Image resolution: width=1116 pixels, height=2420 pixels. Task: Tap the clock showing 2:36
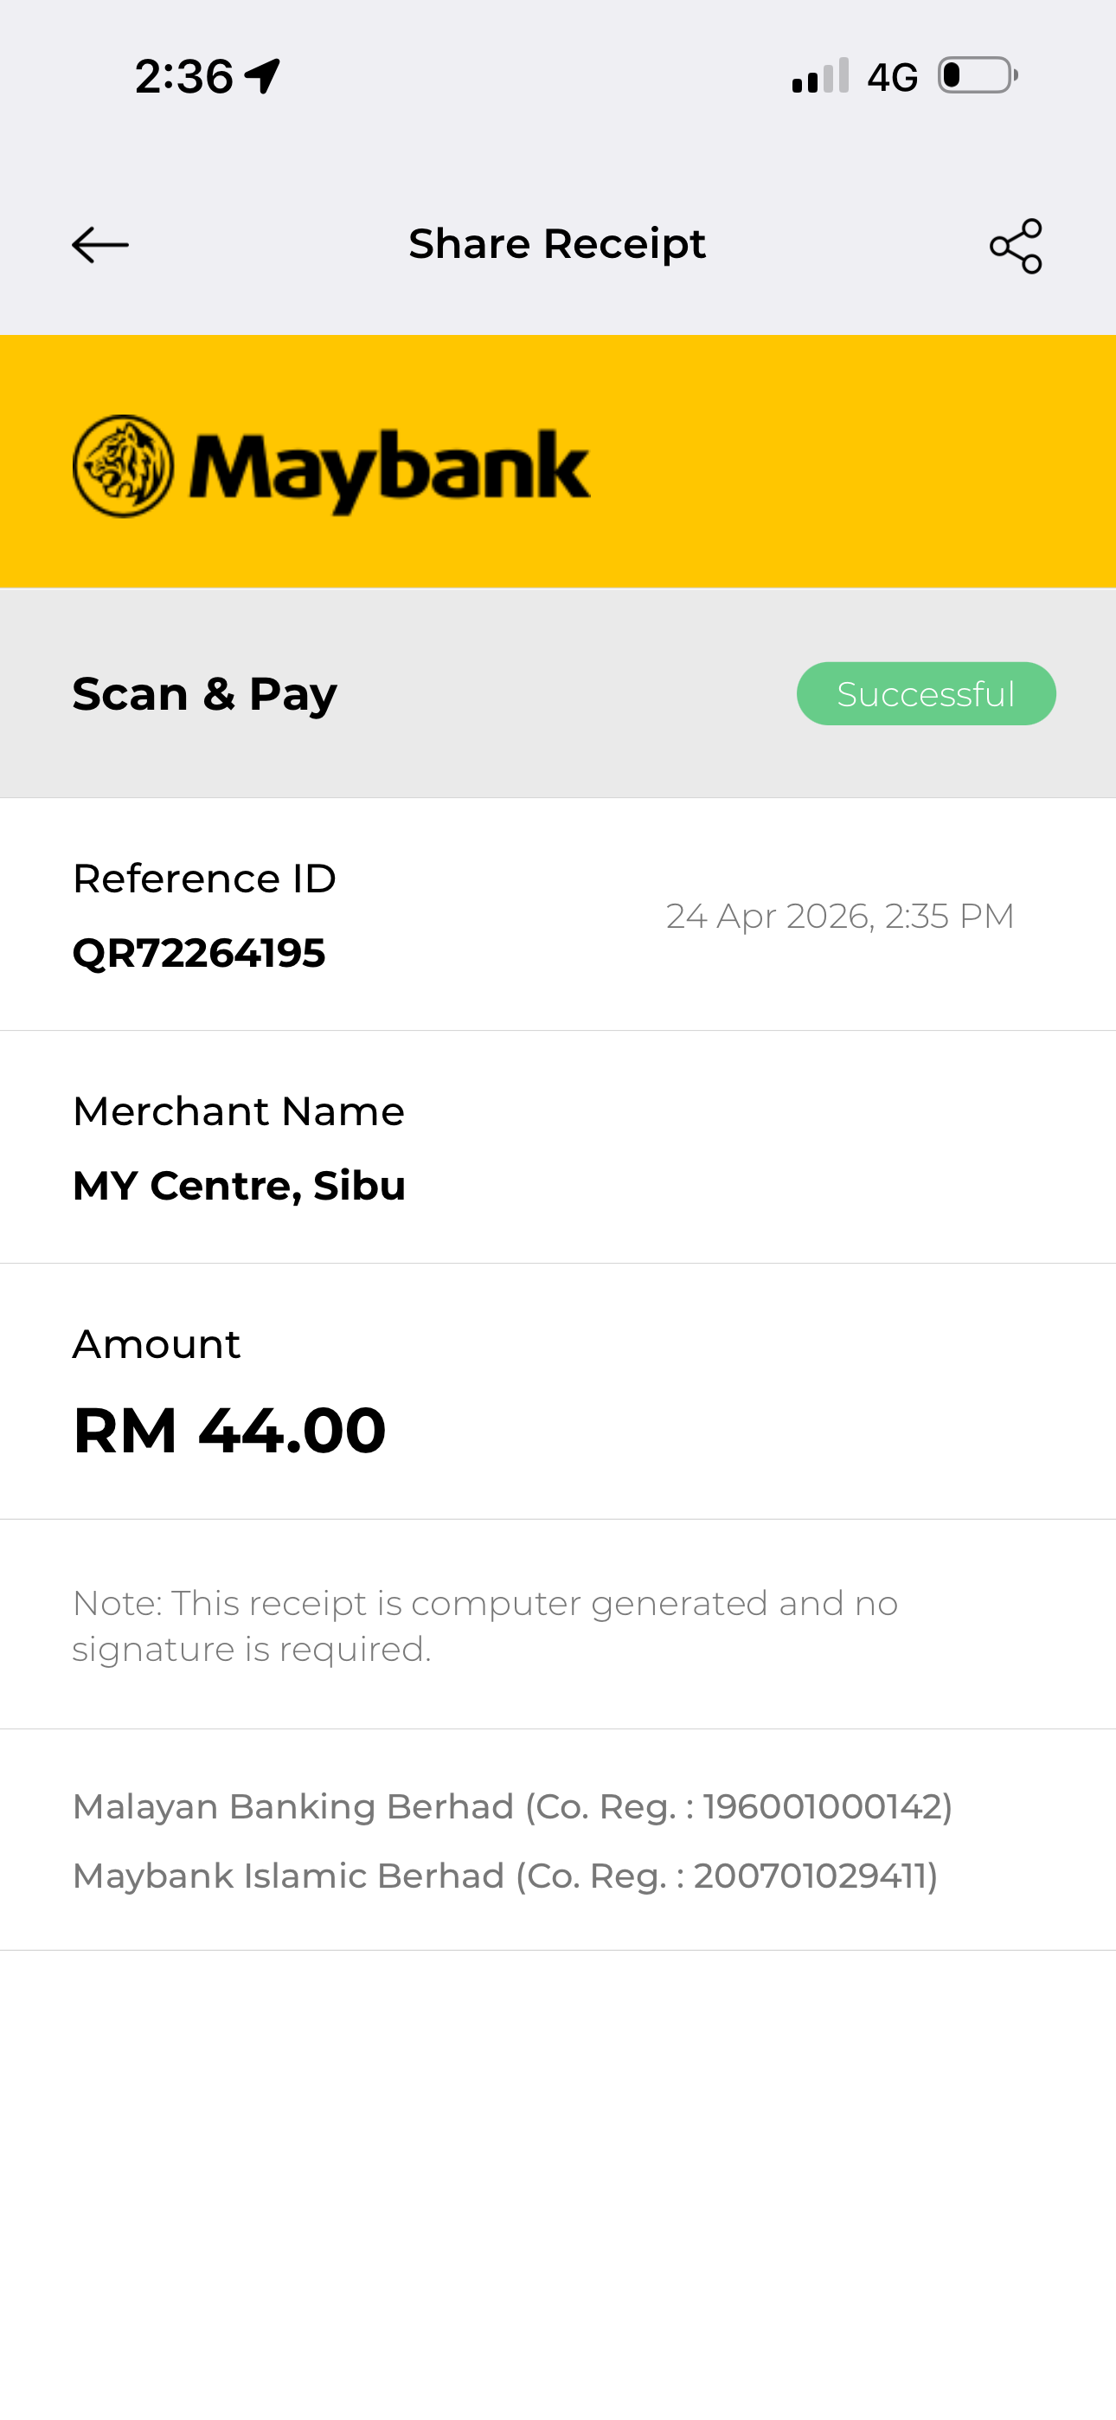[184, 76]
